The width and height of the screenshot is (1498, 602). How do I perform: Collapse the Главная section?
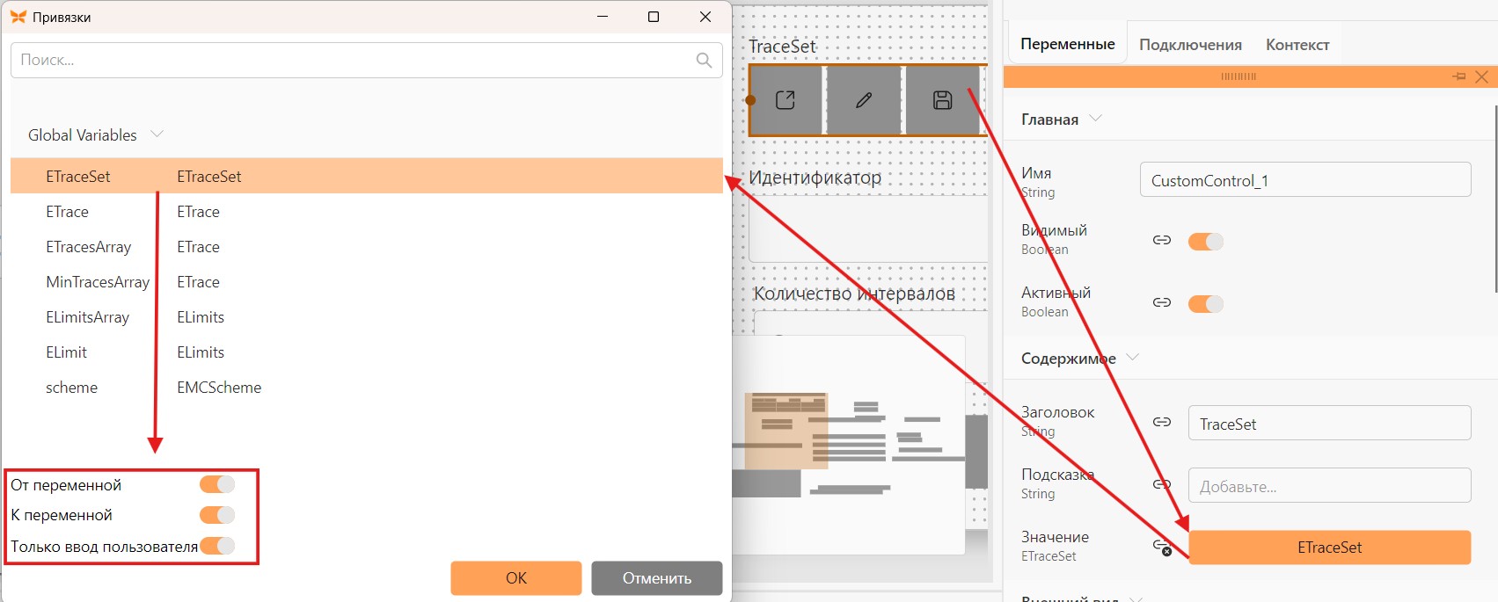click(x=1096, y=119)
